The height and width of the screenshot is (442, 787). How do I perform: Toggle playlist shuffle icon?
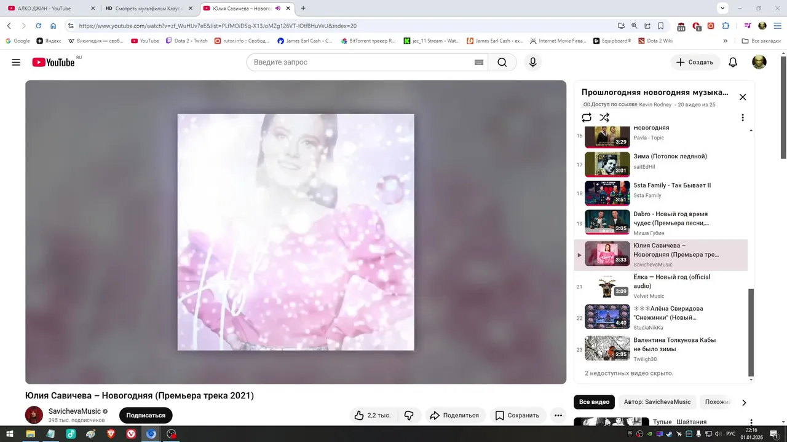tap(604, 117)
